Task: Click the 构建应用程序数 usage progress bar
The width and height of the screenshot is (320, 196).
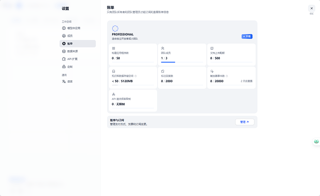Action: coord(133,62)
